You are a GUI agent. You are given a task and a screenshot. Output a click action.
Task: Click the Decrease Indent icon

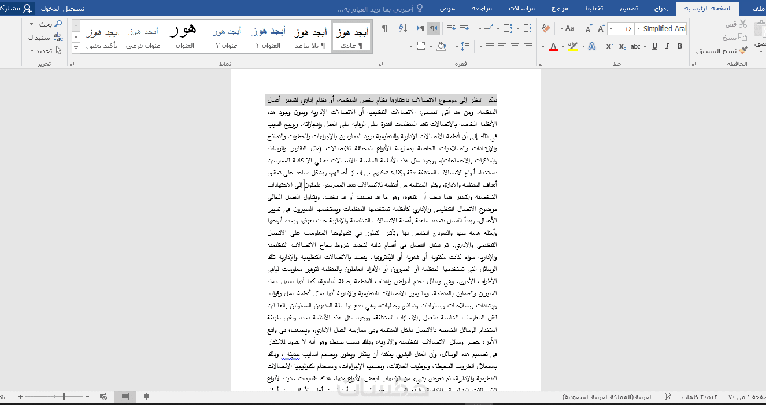point(465,28)
